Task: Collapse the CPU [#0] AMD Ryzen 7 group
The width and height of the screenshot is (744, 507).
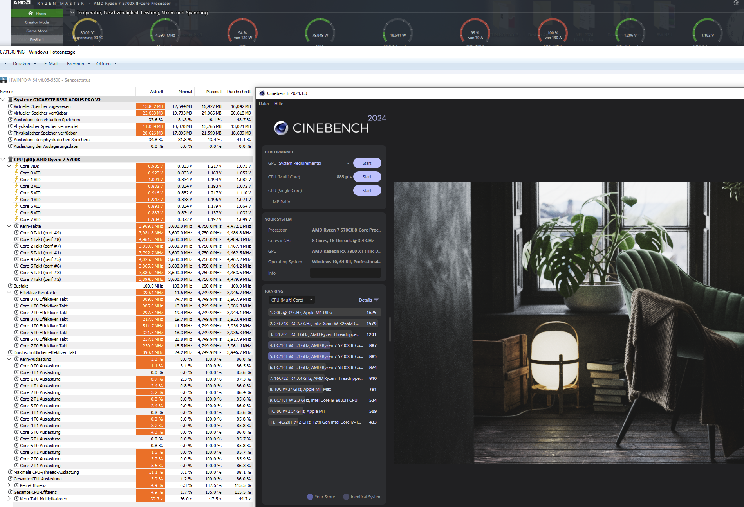Action: (x=3, y=160)
